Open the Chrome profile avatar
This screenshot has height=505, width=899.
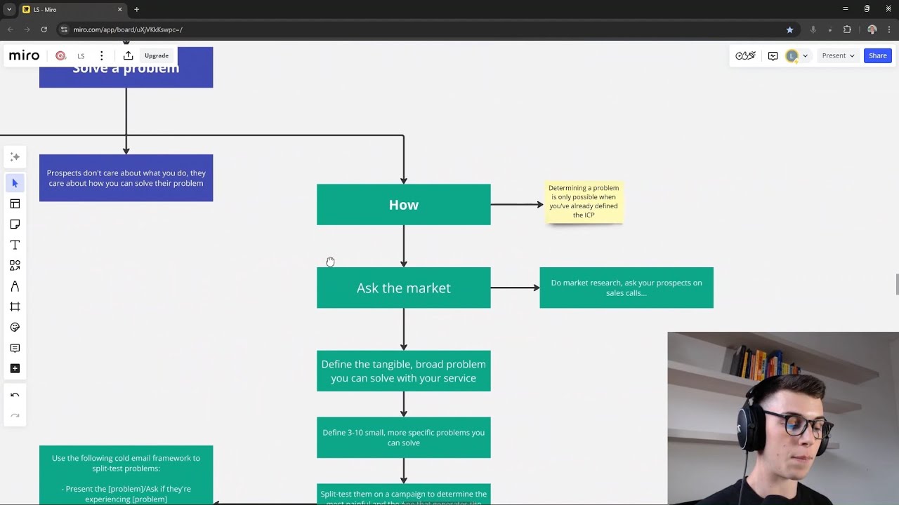[x=872, y=29]
